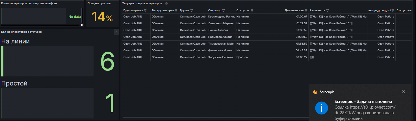Screen dimensions: 416x121
Task: Open filter for Тип группы прав column
Action: 176,10
